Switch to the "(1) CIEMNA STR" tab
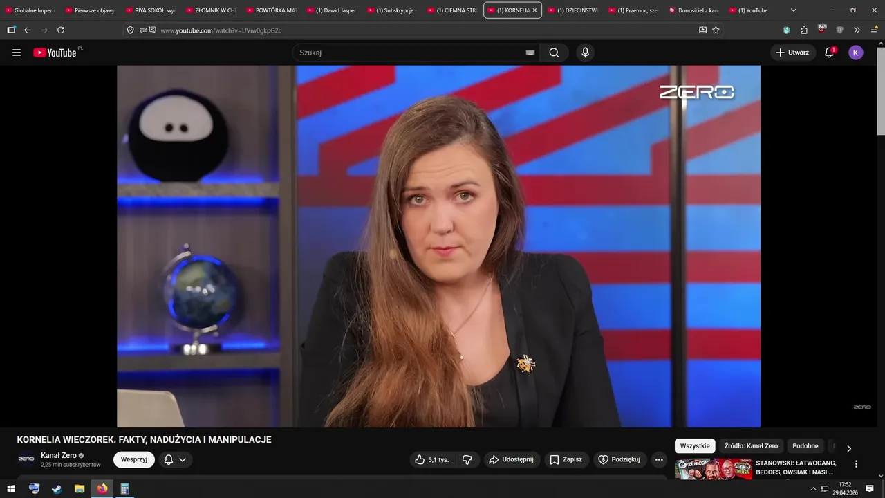Image resolution: width=885 pixels, height=498 pixels. [451, 10]
